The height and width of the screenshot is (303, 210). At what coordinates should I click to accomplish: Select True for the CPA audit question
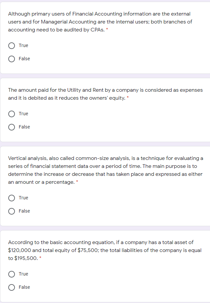pyautogui.click(x=12, y=46)
